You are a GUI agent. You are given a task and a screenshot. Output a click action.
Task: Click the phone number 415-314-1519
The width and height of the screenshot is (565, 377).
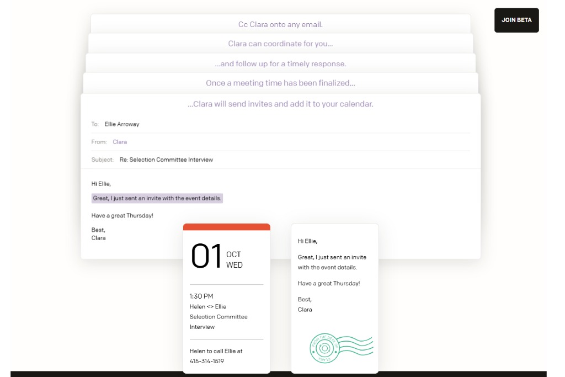[x=207, y=361]
